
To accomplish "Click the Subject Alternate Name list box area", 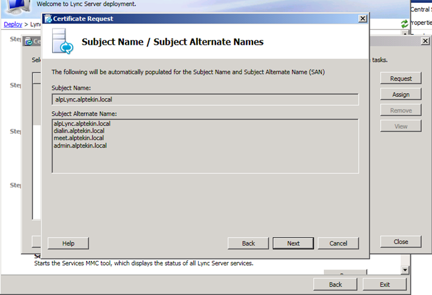I will [x=205, y=146].
